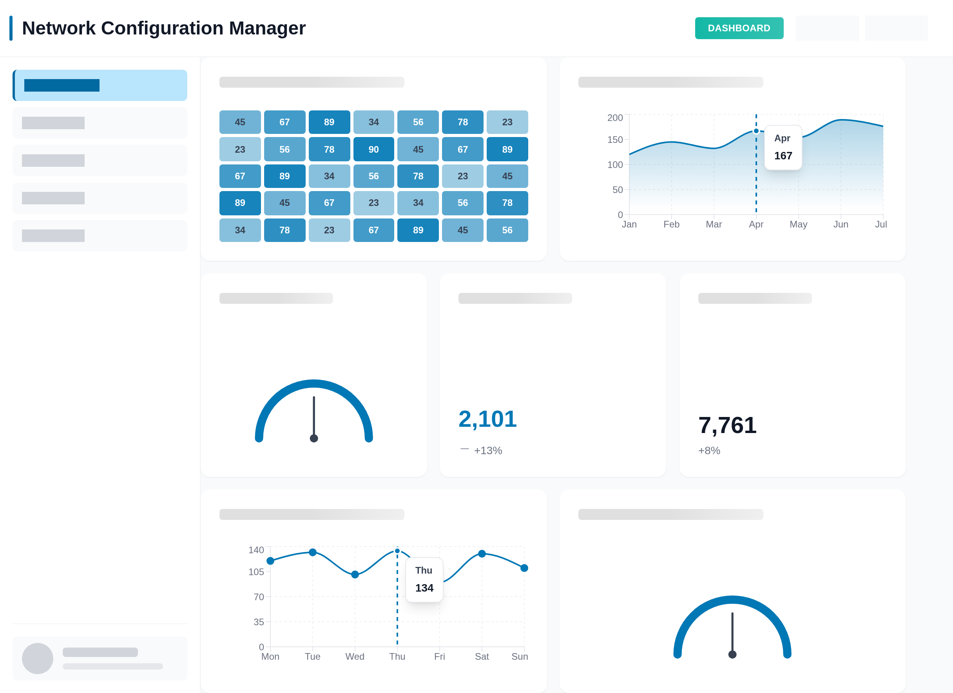Click the +13% trend indicator
Viewport: 953px width, 693px height.
(487, 450)
